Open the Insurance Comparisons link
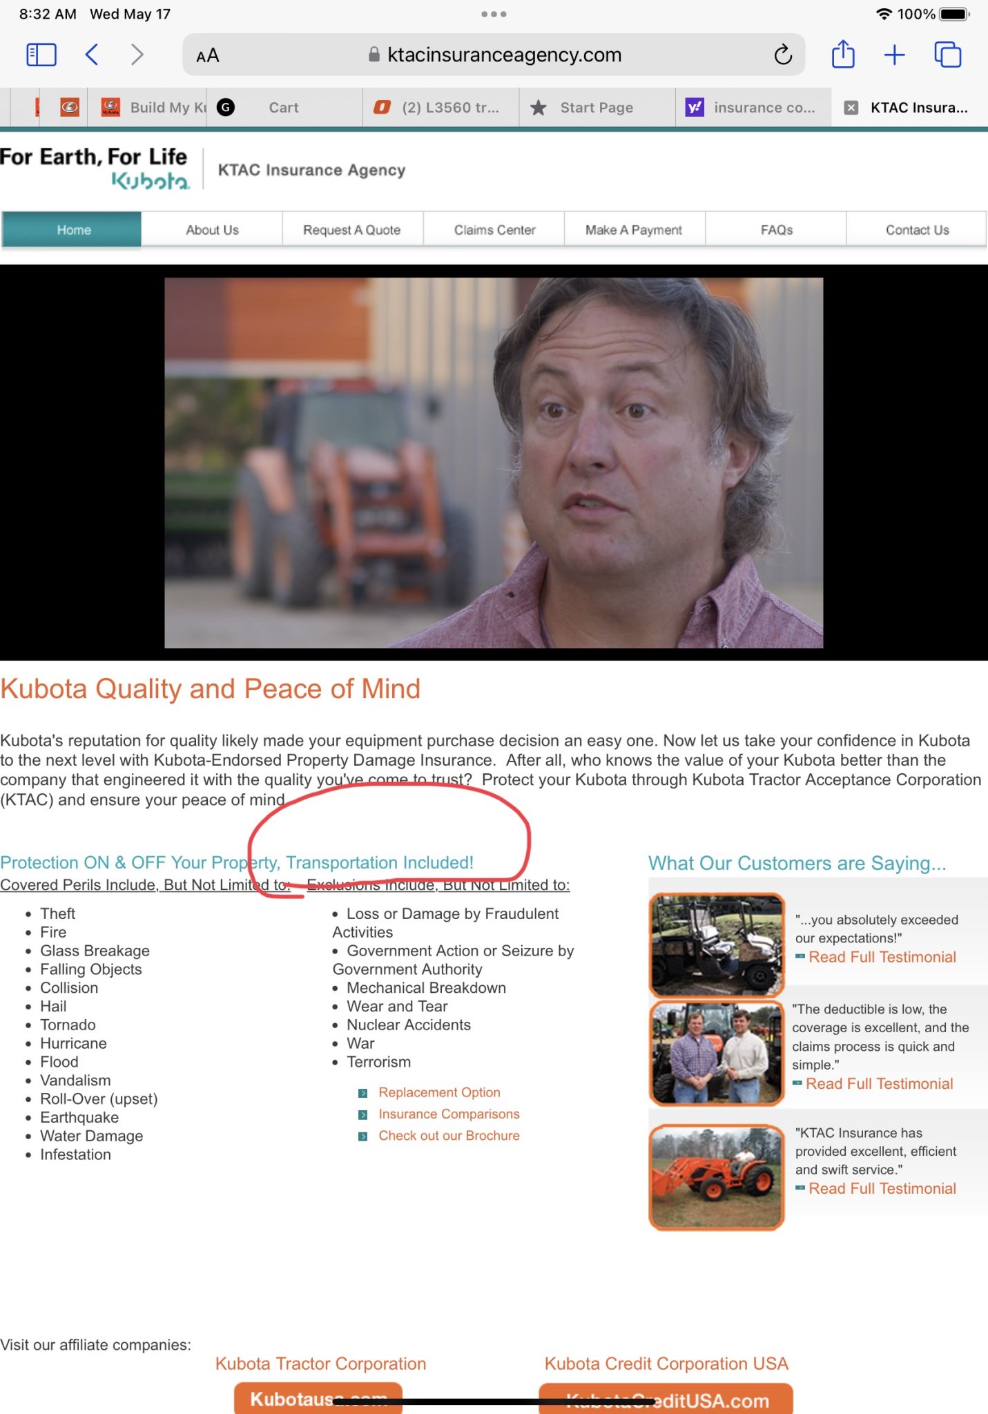The height and width of the screenshot is (1414, 988). pyautogui.click(x=449, y=1114)
